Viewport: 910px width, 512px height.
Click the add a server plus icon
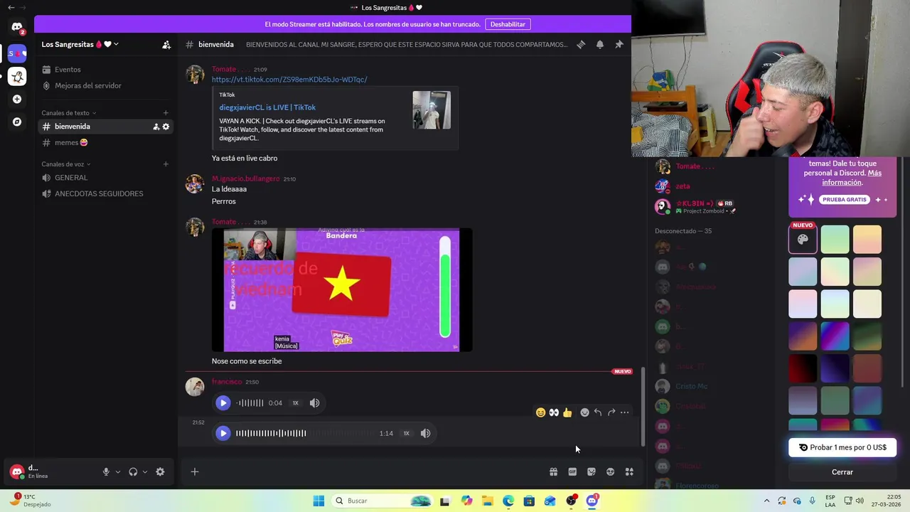(x=17, y=99)
